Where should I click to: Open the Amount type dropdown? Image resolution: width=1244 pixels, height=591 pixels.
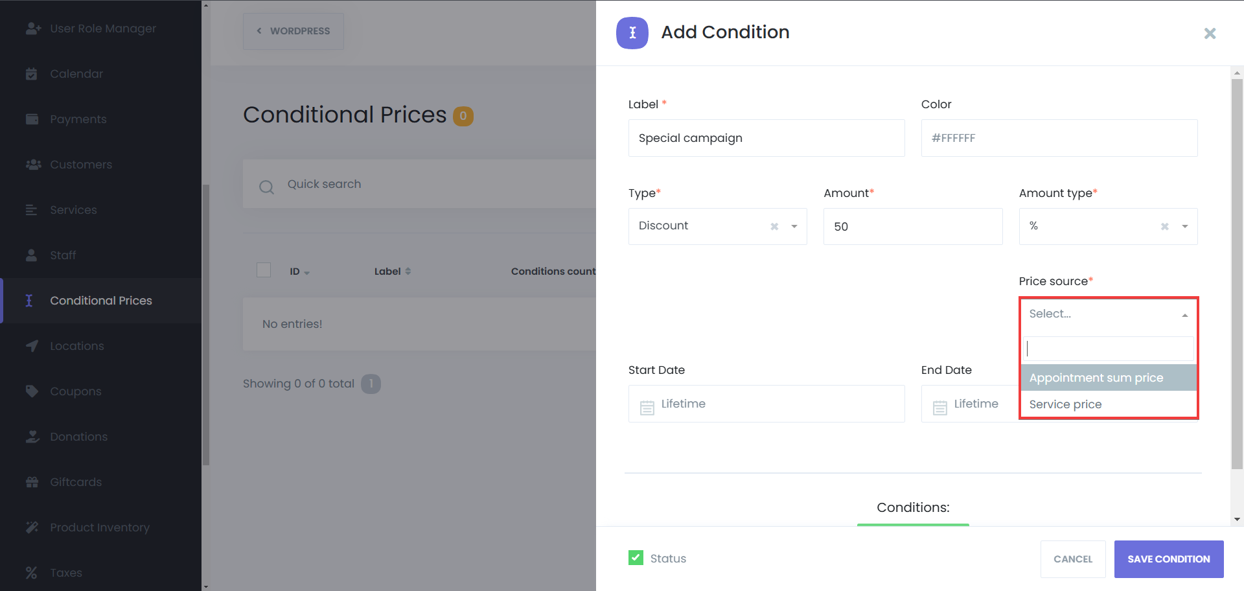[x=1184, y=226]
